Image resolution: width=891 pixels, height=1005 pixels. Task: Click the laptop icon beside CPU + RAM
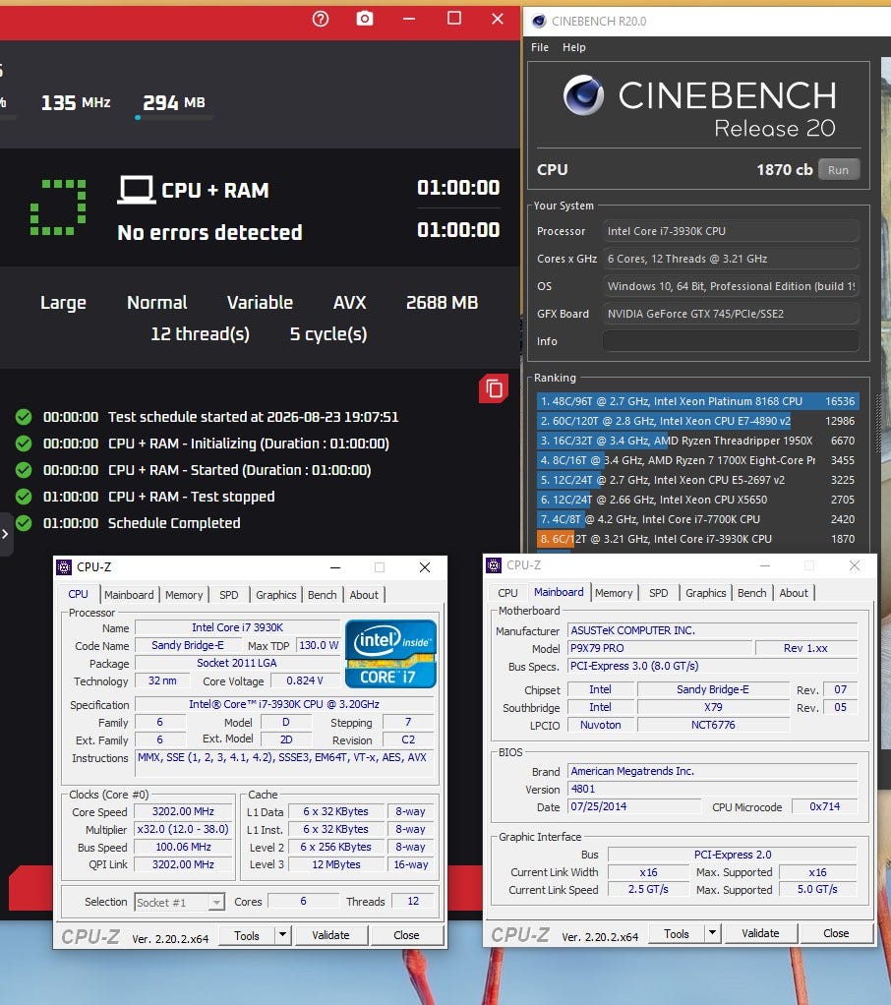click(x=136, y=190)
